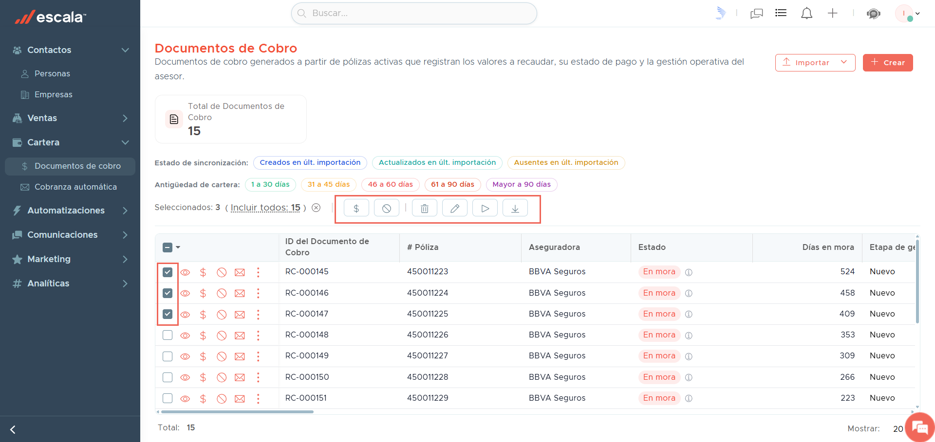
Task: Filter by Ausentes en últ. importación
Action: [x=566, y=162]
